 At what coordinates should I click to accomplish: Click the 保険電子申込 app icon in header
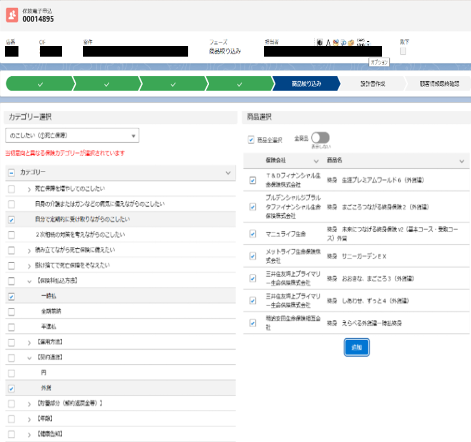(x=12, y=15)
